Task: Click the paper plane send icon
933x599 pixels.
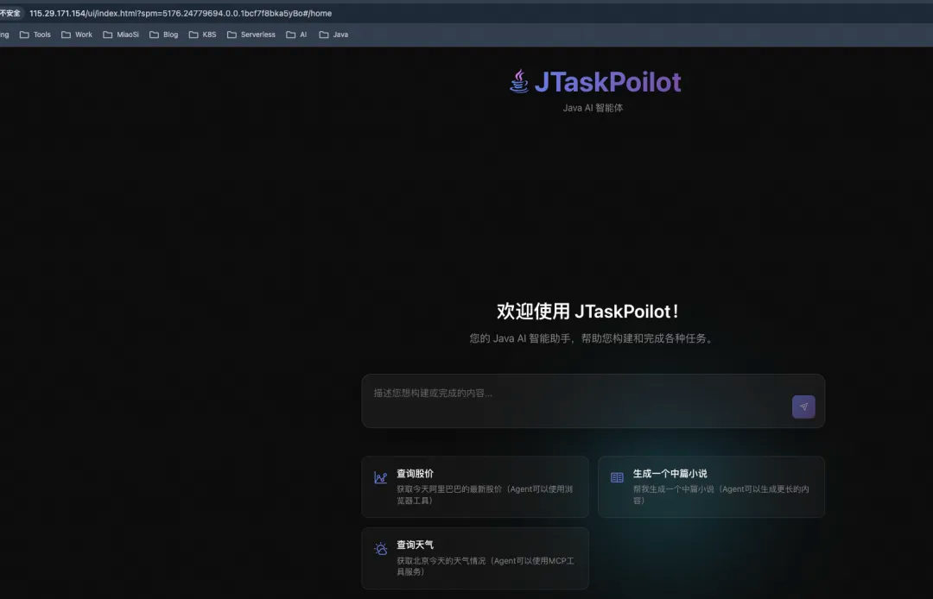Action: pos(803,407)
